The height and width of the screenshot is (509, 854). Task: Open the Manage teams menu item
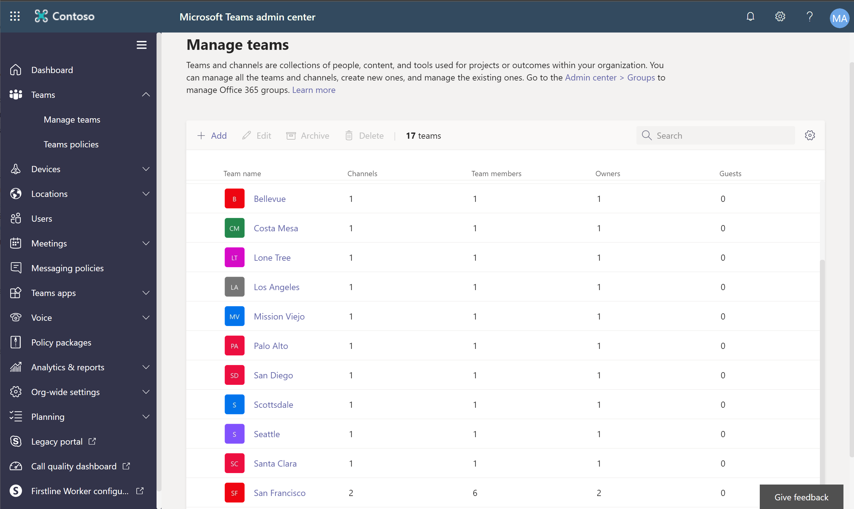pos(72,120)
